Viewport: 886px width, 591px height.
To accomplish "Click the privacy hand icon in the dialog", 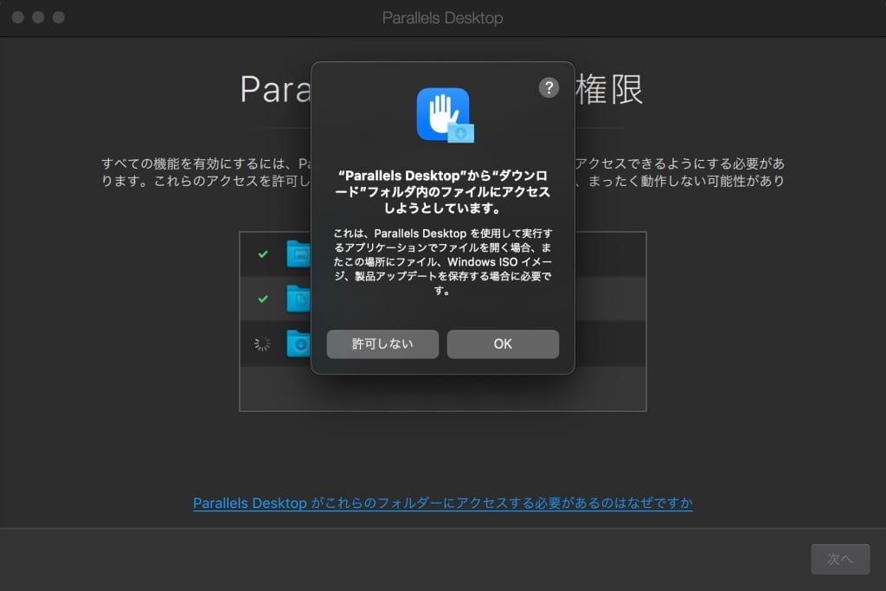I will point(446,115).
